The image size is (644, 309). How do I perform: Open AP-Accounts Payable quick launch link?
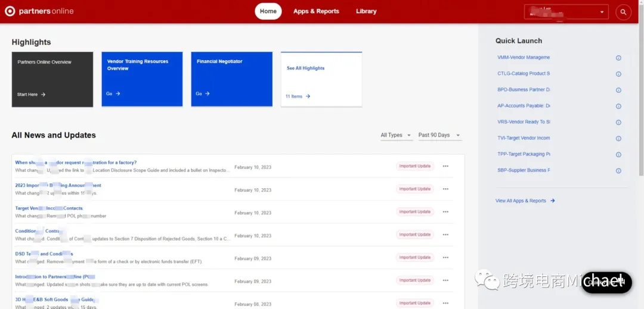tap(524, 106)
